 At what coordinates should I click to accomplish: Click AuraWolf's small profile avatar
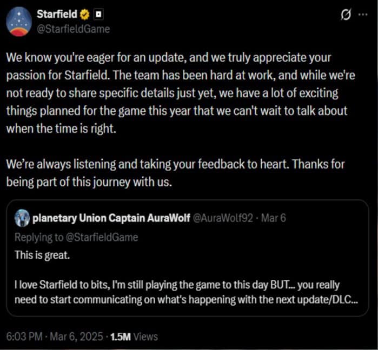click(22, 219)
